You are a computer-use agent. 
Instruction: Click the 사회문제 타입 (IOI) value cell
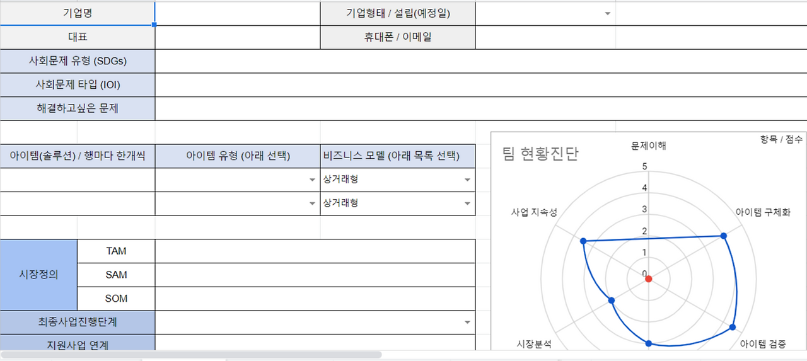[x=481, y=85]
